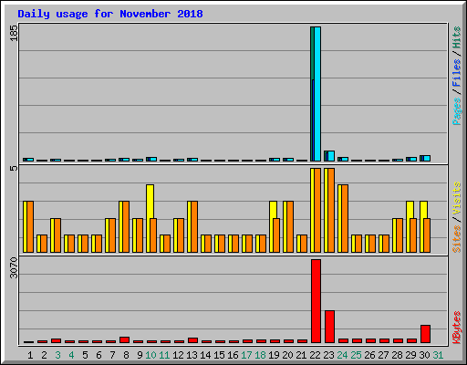
Task: Click the day 15 axis label
Action: tap(219, 355)
